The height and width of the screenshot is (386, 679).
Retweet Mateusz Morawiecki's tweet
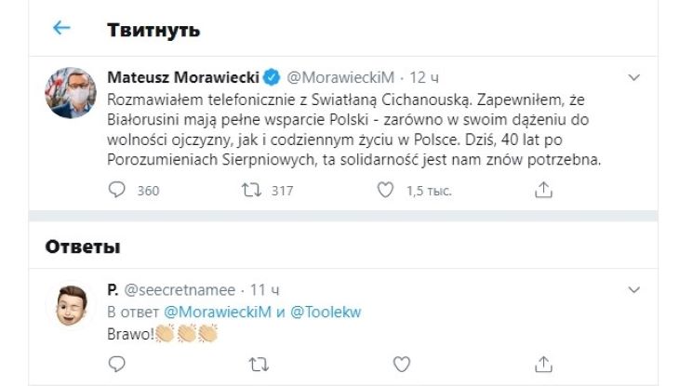(x=252, y=190)
